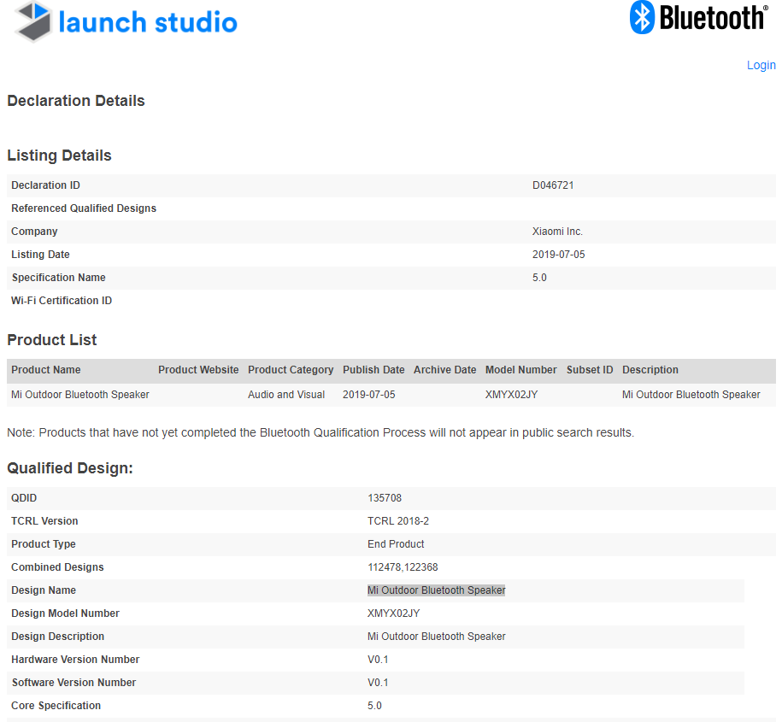Click the Declaration Details heading
Viewport: 782px width, 722px height.
tap(76, 101)
